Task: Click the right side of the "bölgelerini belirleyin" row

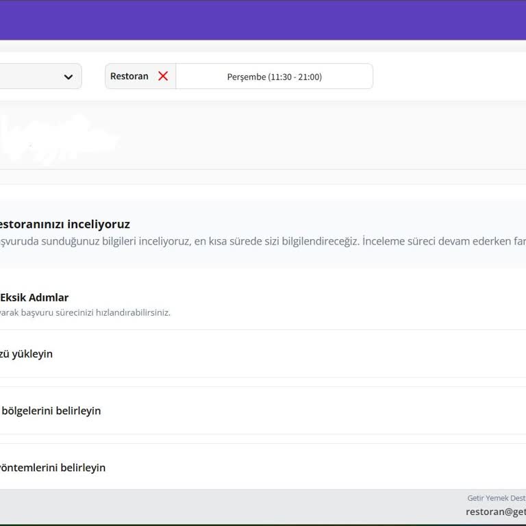Action: pos(411,411)
